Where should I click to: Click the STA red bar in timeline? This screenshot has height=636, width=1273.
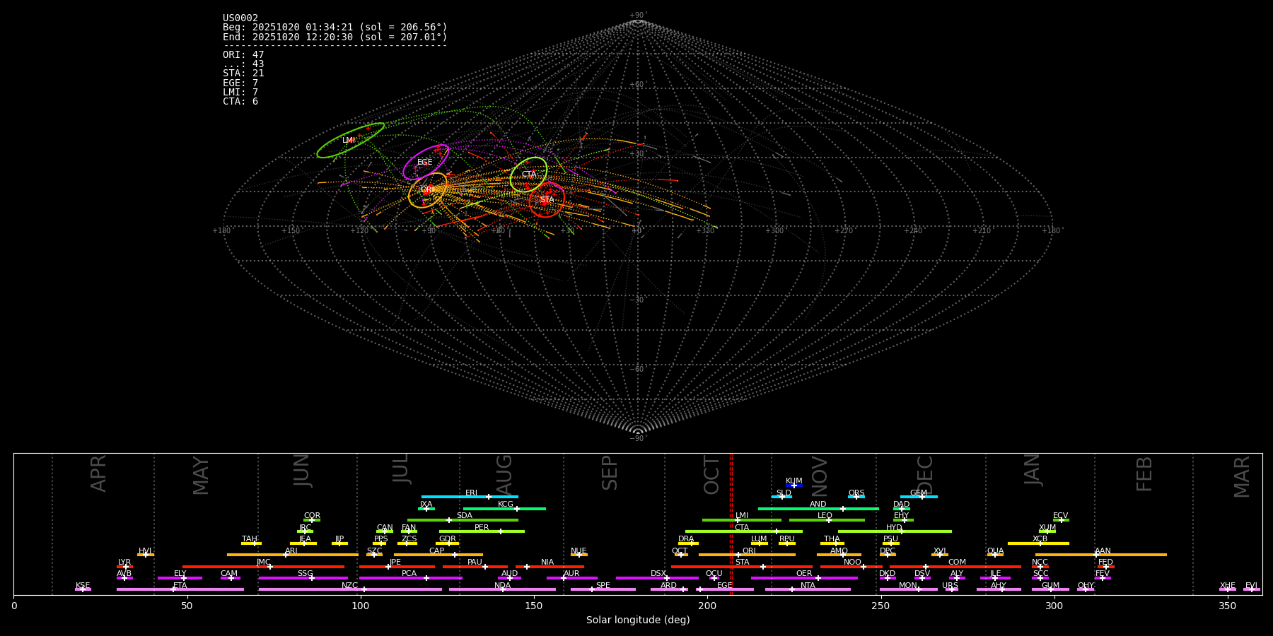point(742,566)
